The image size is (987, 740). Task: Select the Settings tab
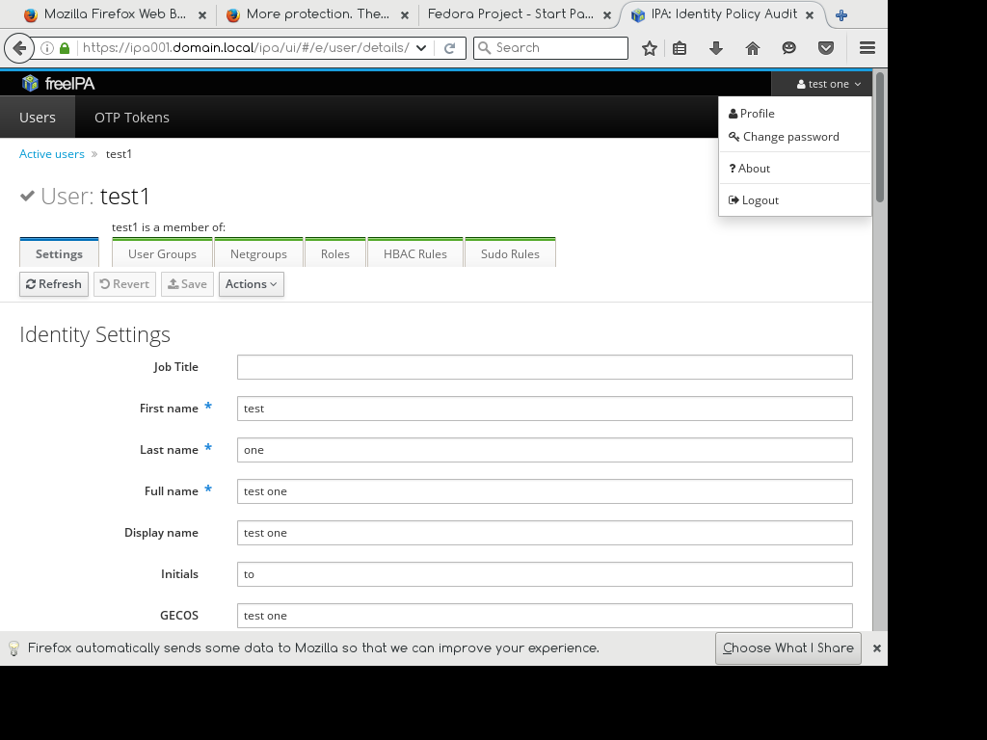coord(59,253)
